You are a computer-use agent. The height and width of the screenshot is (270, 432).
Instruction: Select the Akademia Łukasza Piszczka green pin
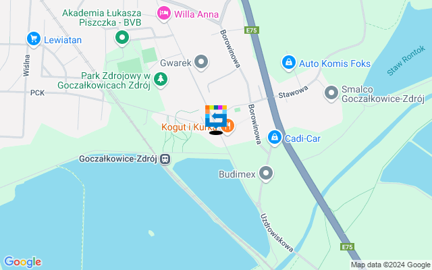pos(122,38)
